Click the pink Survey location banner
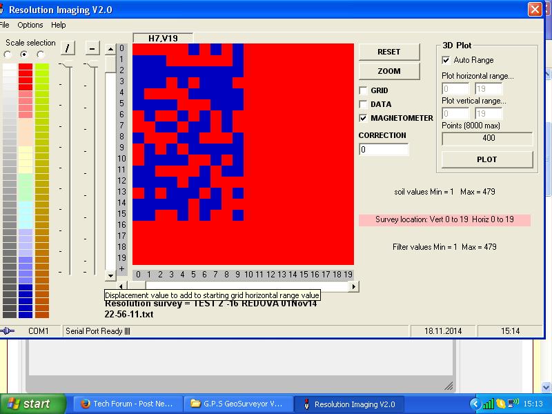Screen dimensions: 552x414 pyautogui.click(x=444, y=219)
